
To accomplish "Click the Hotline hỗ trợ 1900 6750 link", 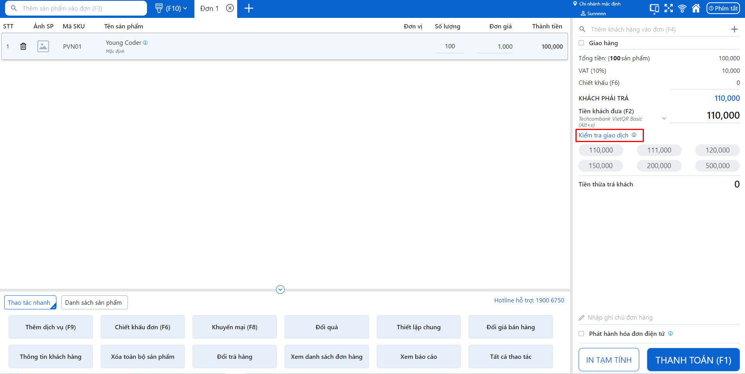I will 529,300.
